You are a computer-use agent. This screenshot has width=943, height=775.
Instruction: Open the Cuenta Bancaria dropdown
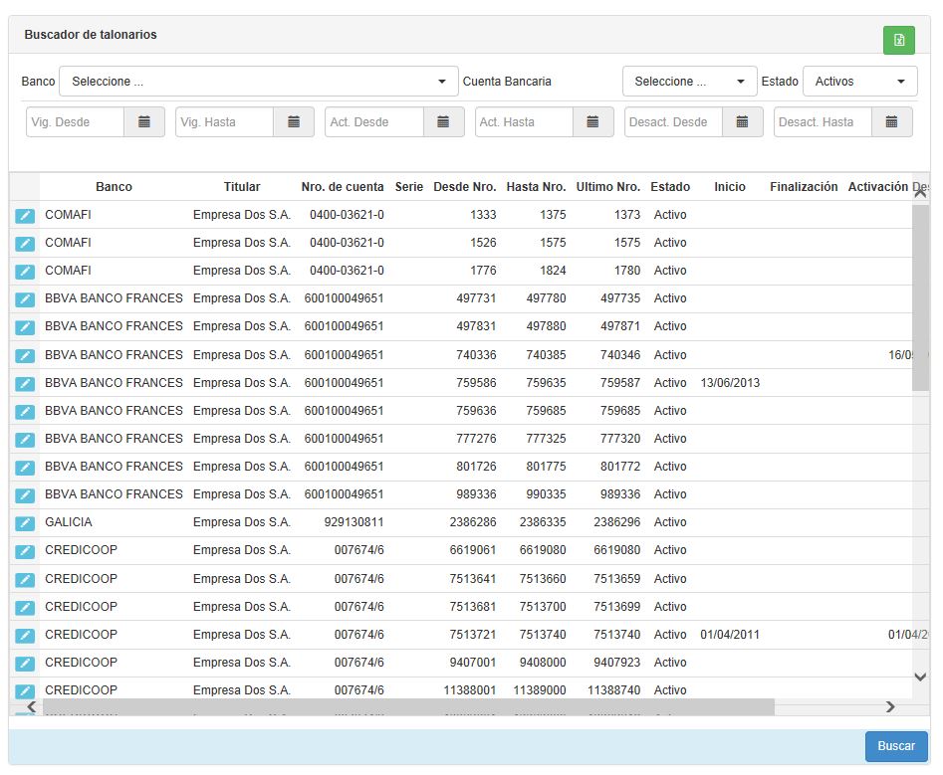click(689, 82)
